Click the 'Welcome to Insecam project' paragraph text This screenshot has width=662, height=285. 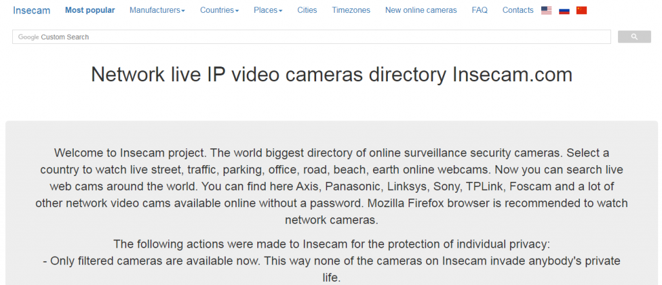click(x=332, y=186)
